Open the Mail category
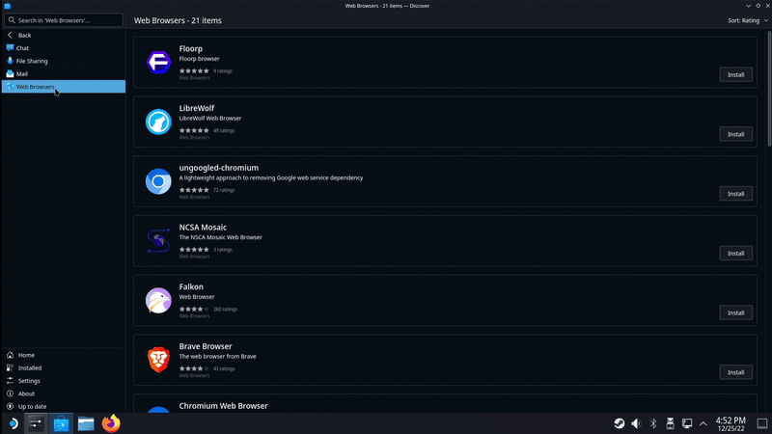 (64, 74)
